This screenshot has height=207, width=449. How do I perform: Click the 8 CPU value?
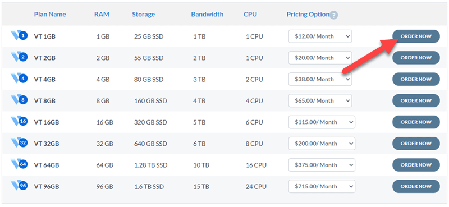(254, 144)
